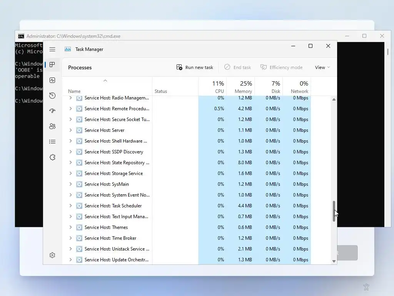Screen dimensions: 394x296
Task: Select Service Host: Time Broker process name
Action: pos(110,238)
